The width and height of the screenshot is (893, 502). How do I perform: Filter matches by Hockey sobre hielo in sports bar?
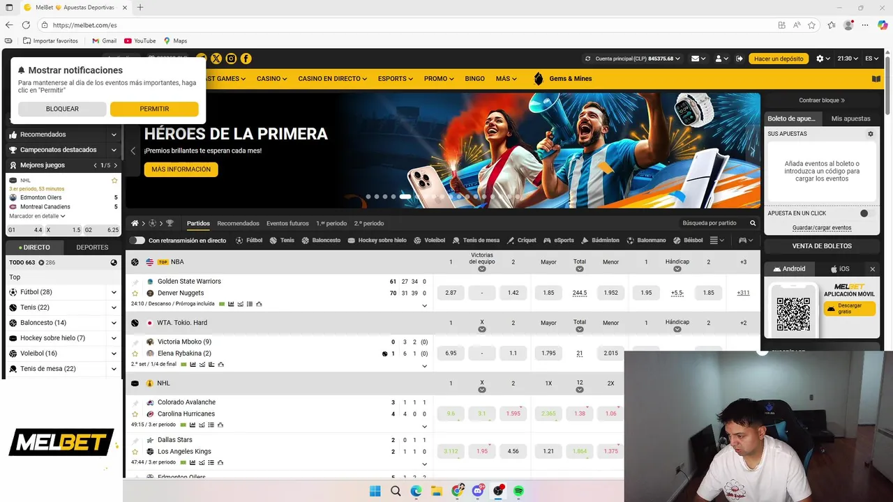tap(377, 240)
